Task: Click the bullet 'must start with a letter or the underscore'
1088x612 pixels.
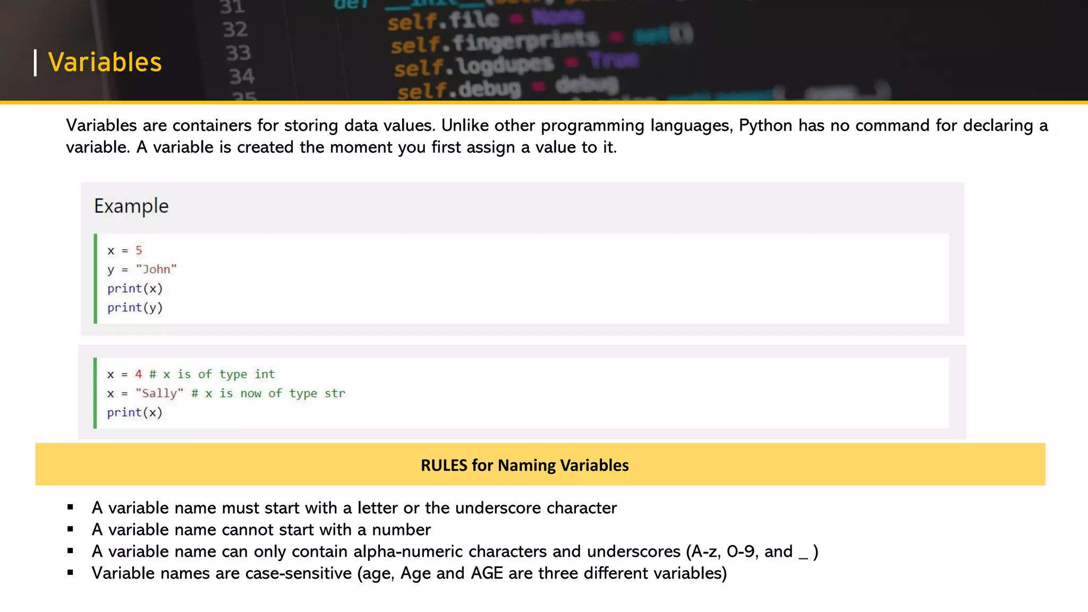Action: coord(354,508)
